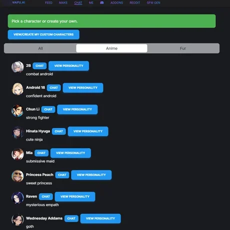Open the FEED menu item

point(48,2)
